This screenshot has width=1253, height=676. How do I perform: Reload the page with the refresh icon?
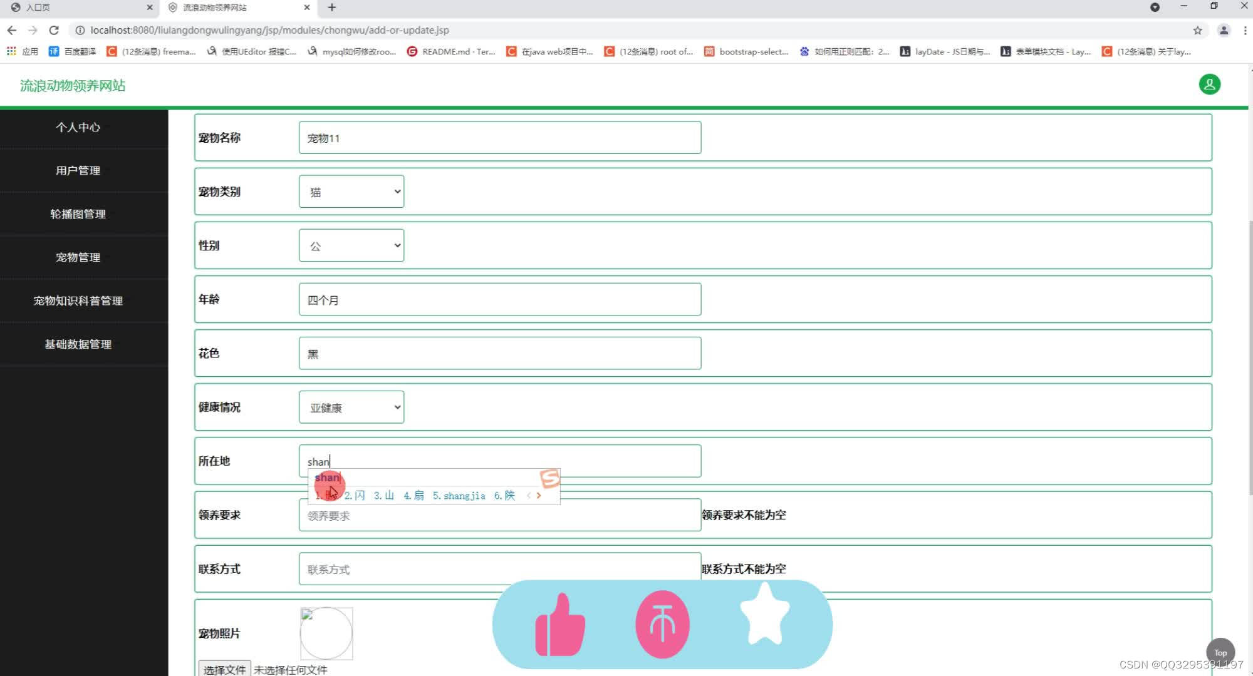(x=54, y=30)
